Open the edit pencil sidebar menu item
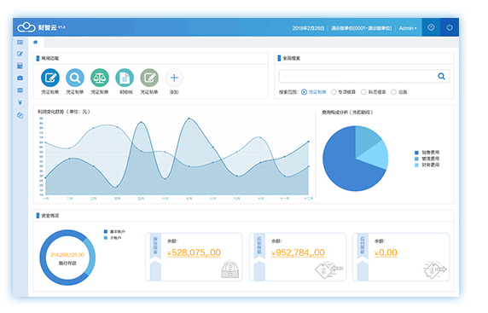 click(x=20, y=54)
